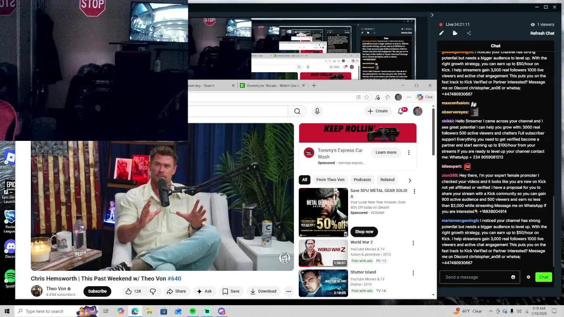The image size is (564, 317).
Task: Click the YouTube voice search microphone
Action: point(317,111)
